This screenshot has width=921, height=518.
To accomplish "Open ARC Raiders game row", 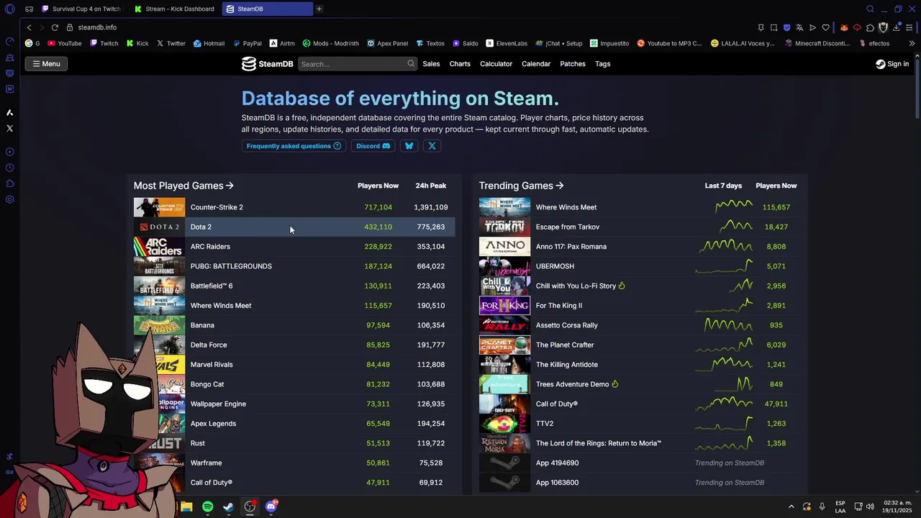I will [x=294, y=247].
